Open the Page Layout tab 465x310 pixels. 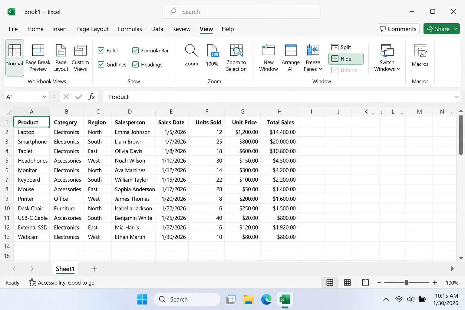pyautogui.click(x=92, y=29)
